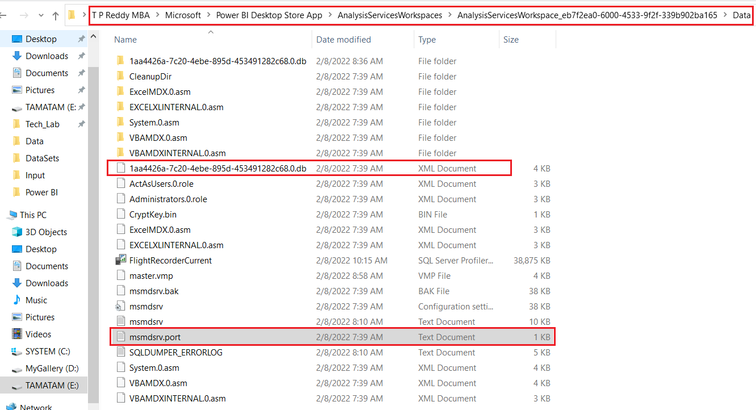Open Data folder in sidebar
The width and height of the screenshot is (756, 410).
[34, 141]
